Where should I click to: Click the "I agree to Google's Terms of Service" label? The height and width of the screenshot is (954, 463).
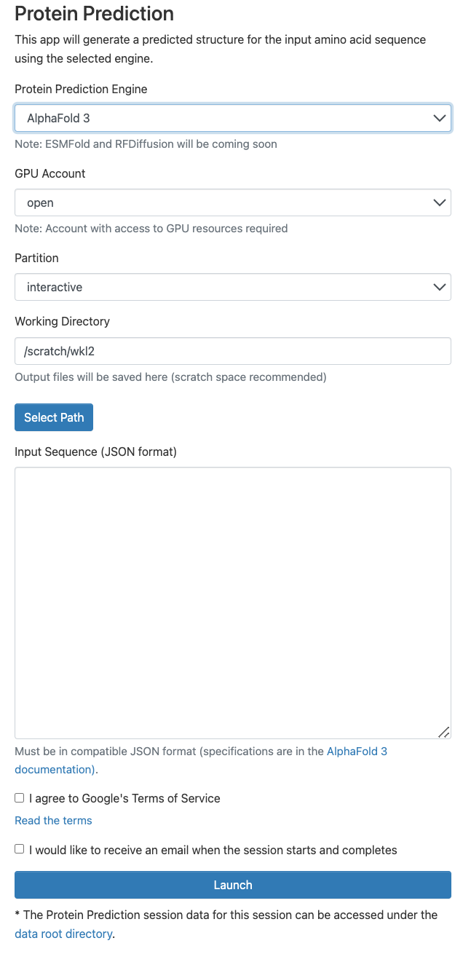coord(124,798)
